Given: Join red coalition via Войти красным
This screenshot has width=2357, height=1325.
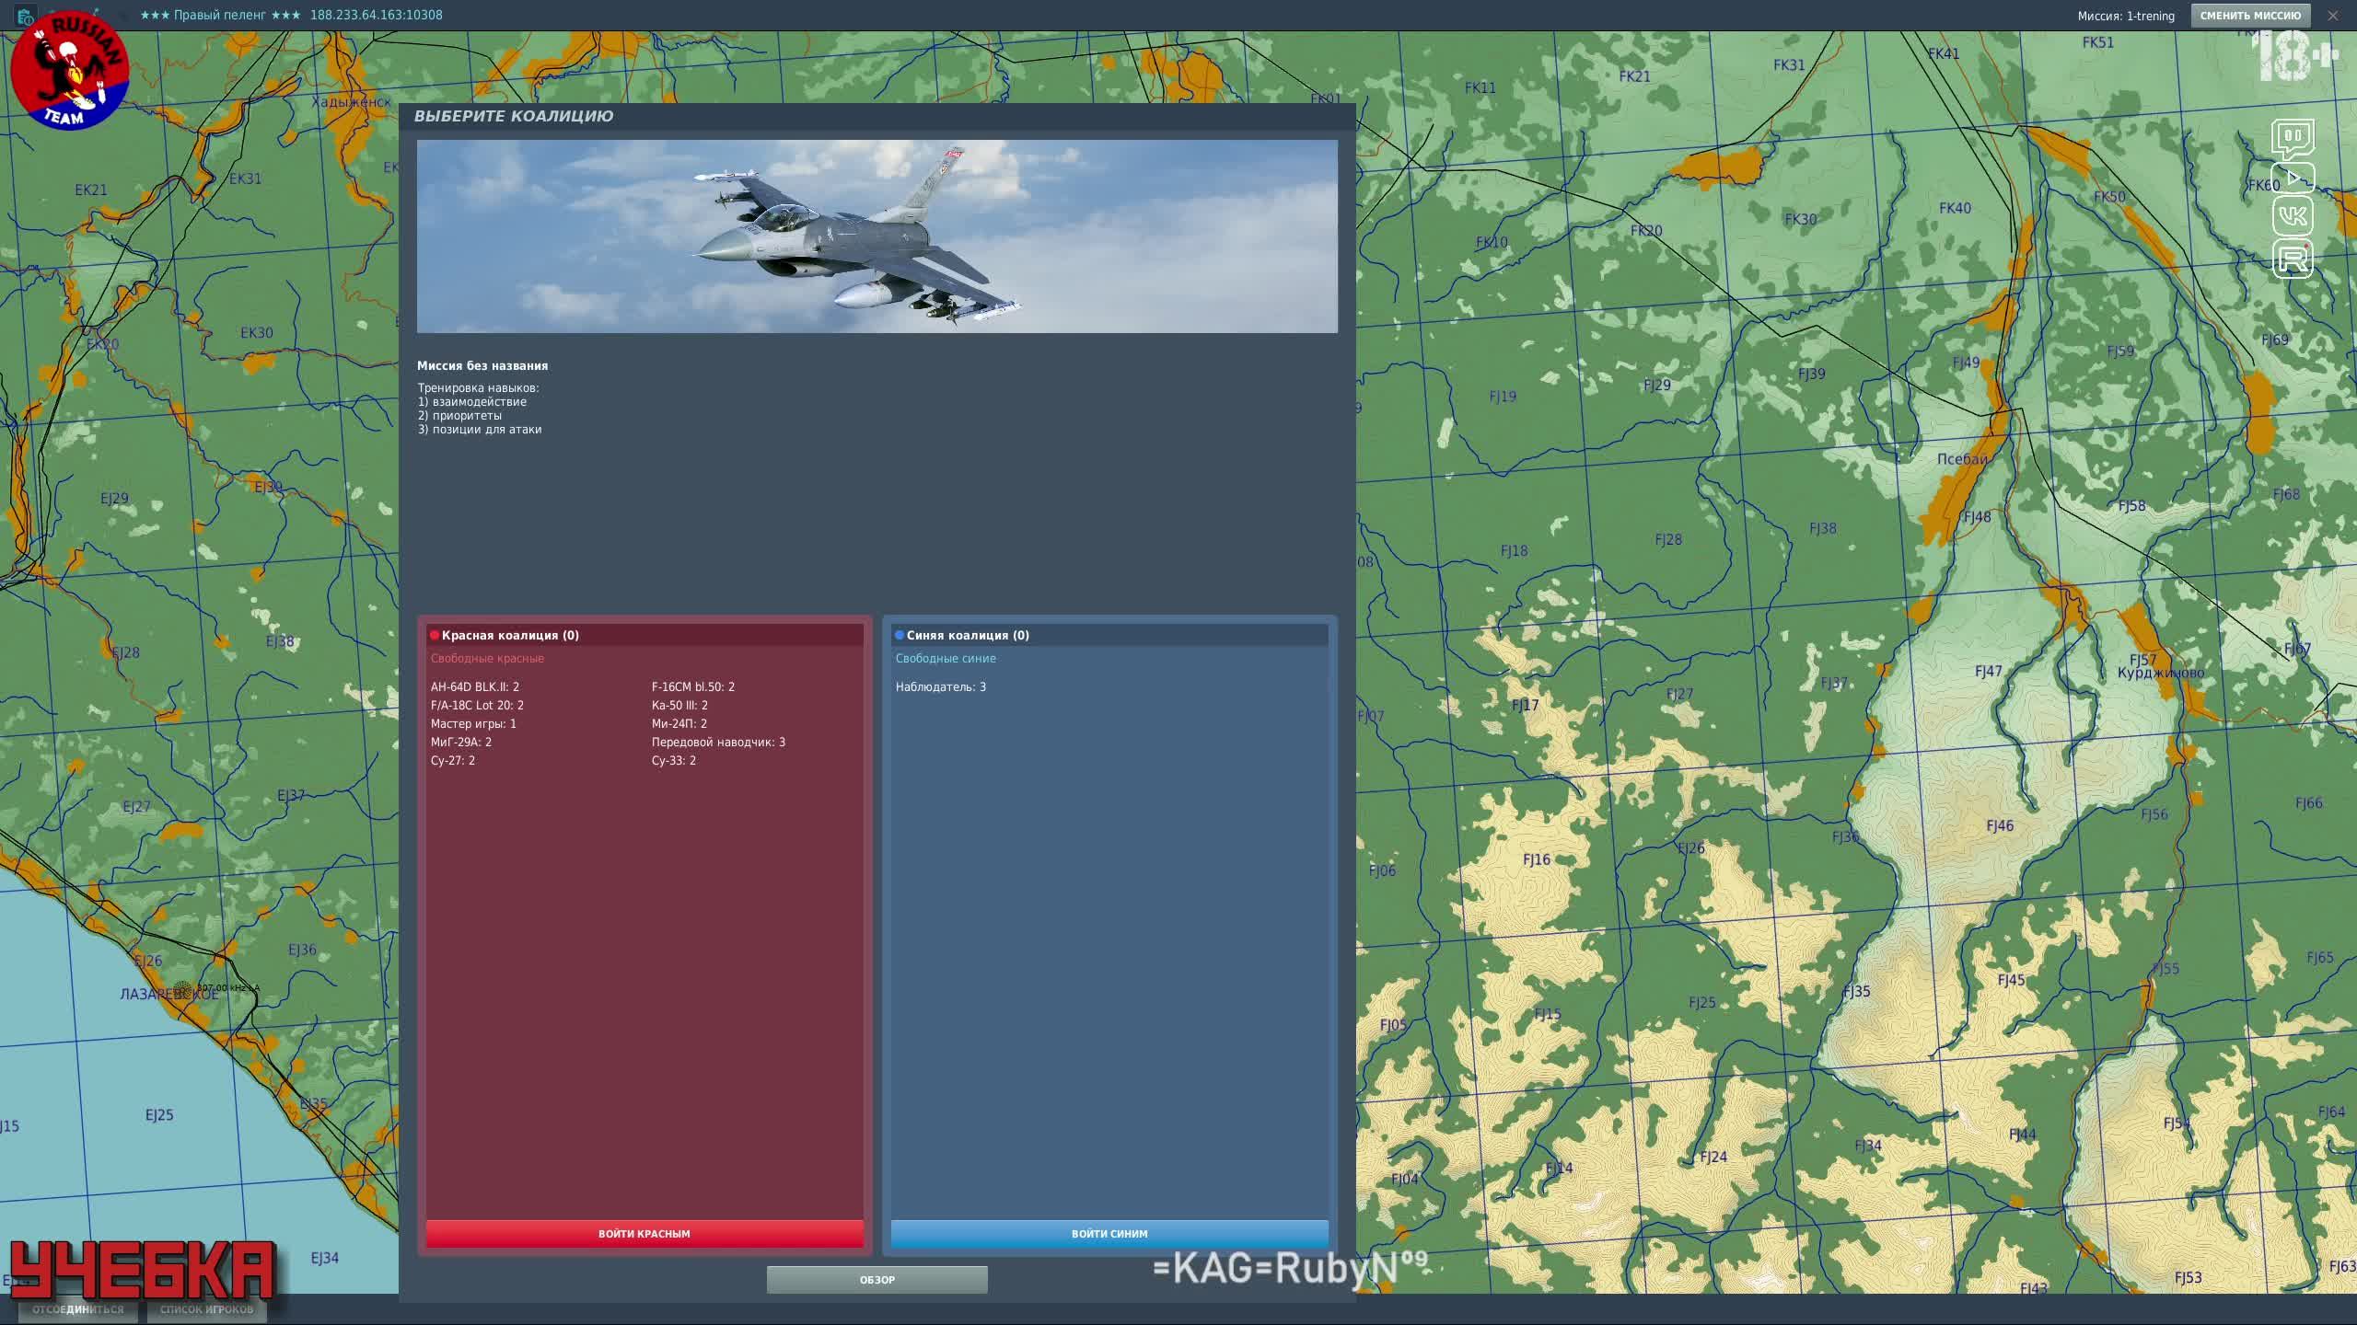Looking at the screenshot, I should click(x=644, y=1233).
